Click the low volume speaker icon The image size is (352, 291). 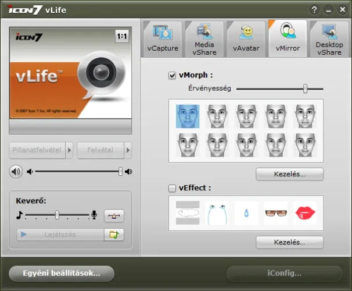click(30, 172)
